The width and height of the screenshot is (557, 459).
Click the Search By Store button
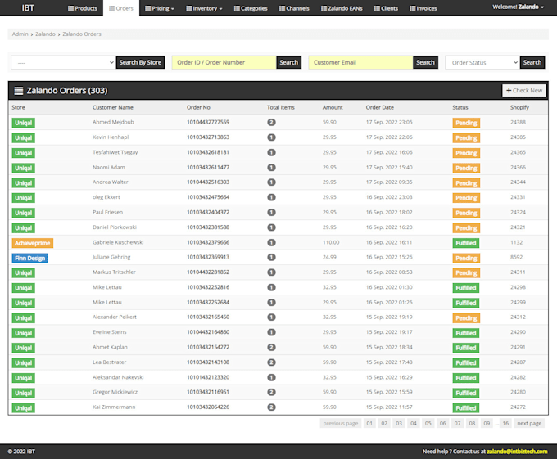click(140, 62)
